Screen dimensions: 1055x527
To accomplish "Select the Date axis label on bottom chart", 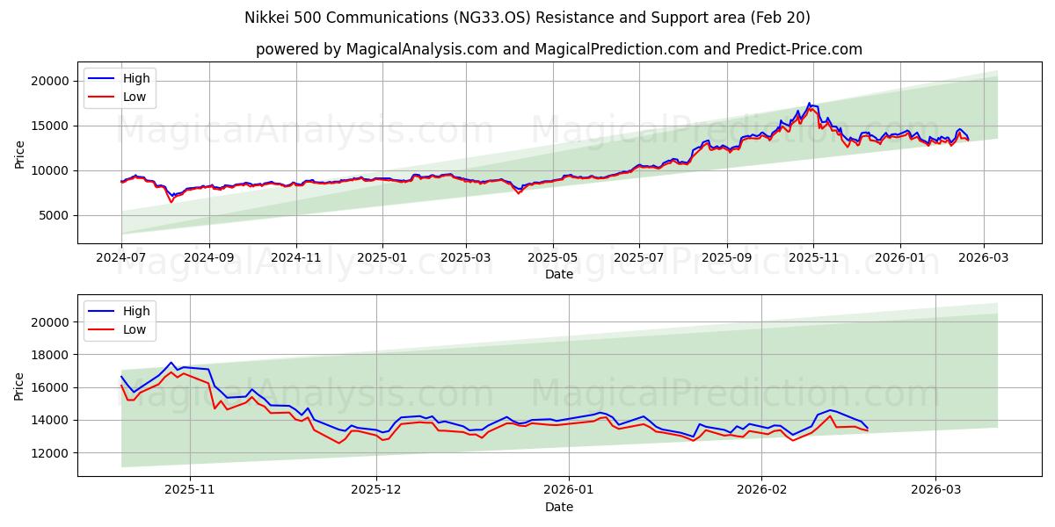I will click(561, 505).
